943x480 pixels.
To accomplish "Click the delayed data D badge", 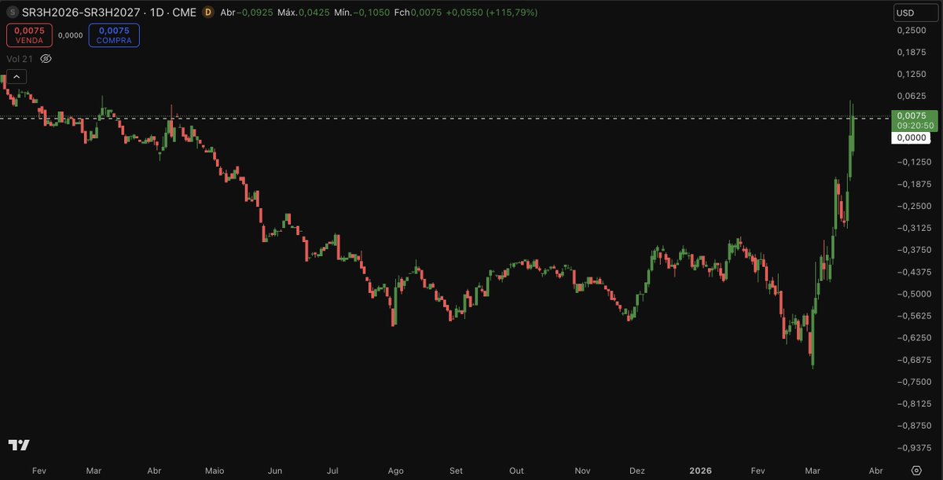I will click(207, 13).
